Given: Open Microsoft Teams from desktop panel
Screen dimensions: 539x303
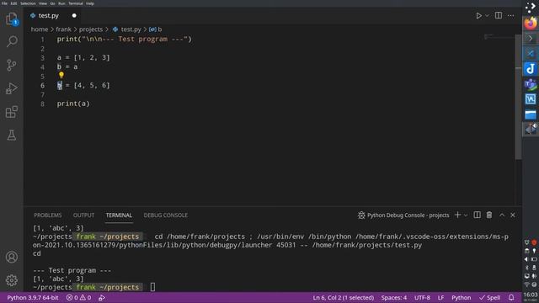Looking at the screenshot, I should click(x=531, y=84).
